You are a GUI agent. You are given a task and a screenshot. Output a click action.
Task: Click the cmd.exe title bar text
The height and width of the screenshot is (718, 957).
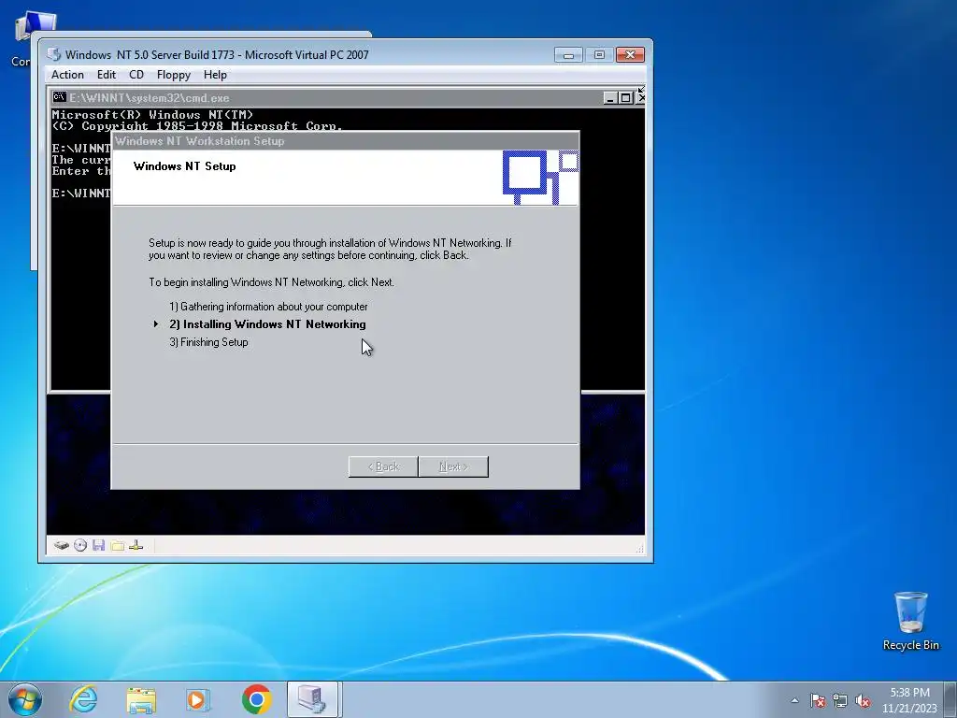pos(149,97)
